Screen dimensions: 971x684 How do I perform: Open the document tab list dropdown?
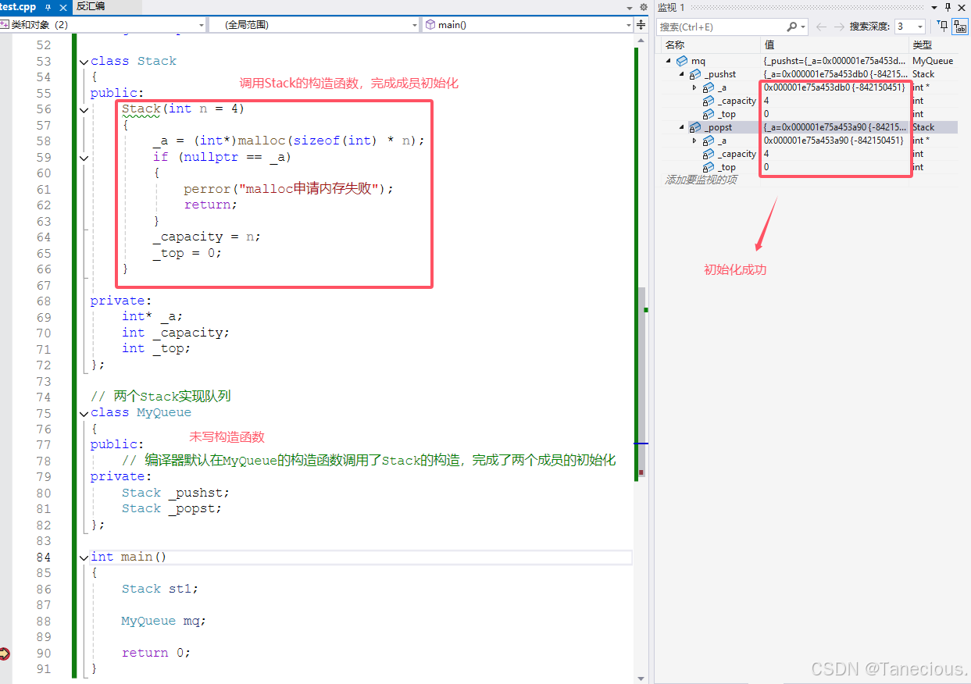[x=630, y=7]
